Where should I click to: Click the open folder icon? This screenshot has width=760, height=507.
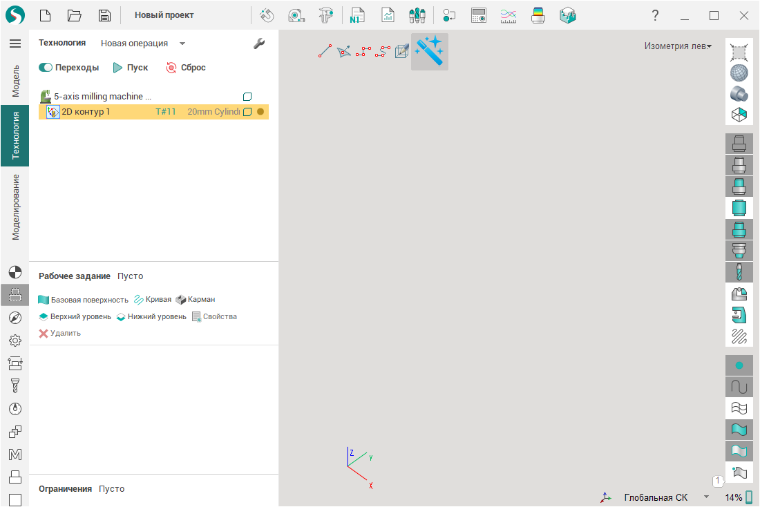[x=75, y=15]
